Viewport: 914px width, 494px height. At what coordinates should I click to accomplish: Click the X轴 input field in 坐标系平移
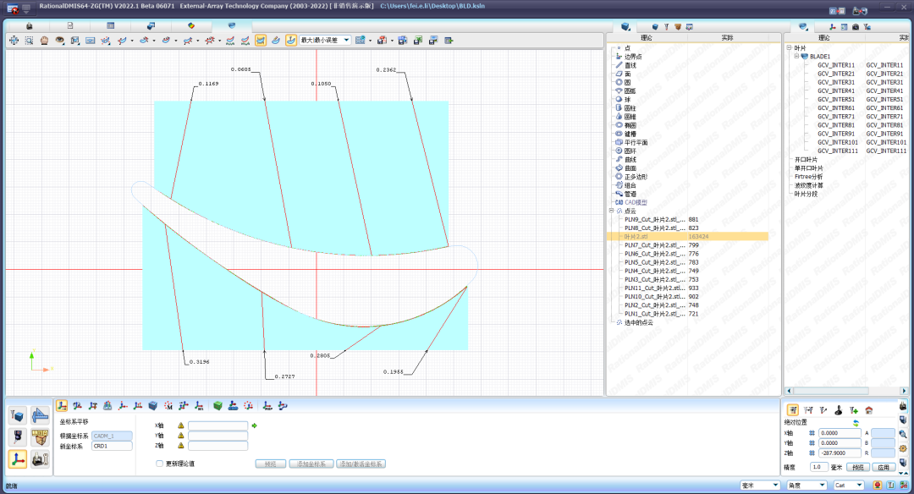(x=217, y=425)
